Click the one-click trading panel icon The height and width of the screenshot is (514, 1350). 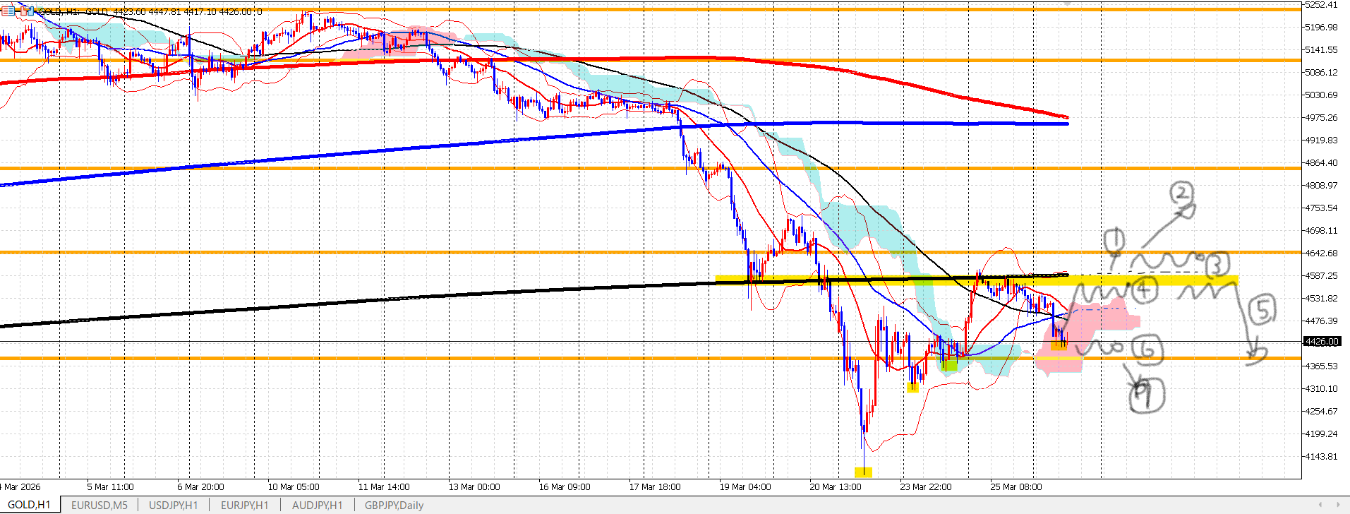click(x=7, y=11)
